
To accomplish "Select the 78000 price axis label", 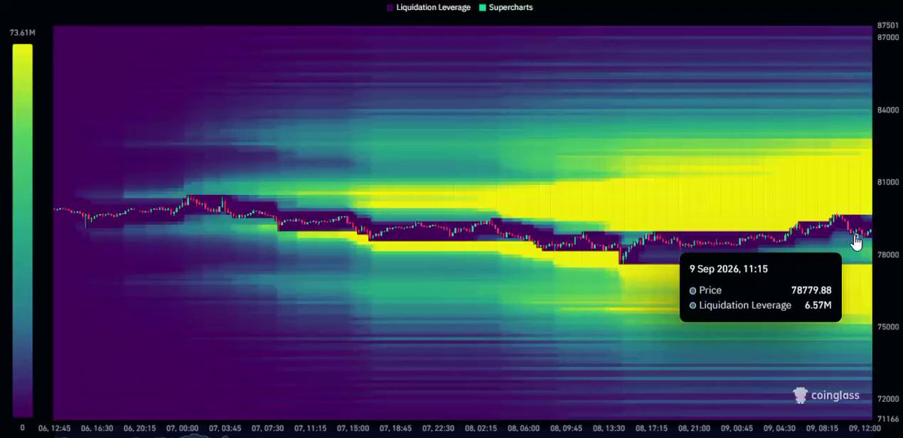I will (888, 254).
